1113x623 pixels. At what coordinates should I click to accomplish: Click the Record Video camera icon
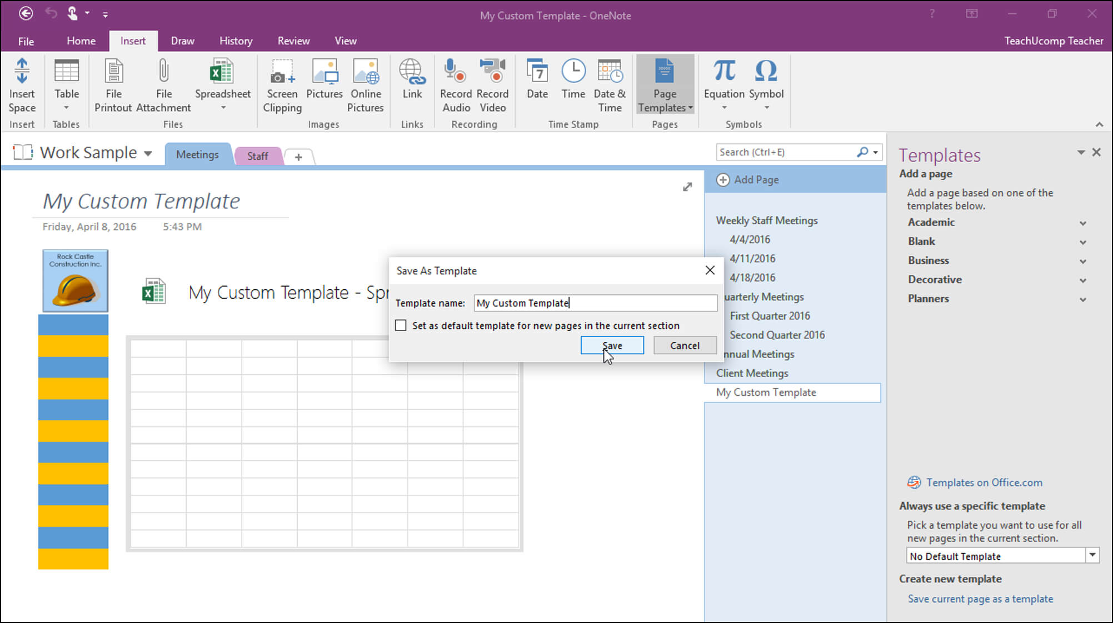coord(492,72)
